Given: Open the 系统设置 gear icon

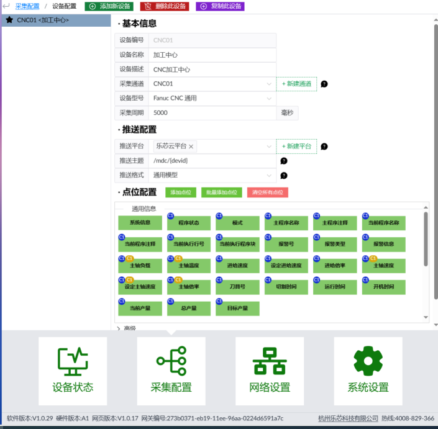Looking at the screenshot, I should [368, 360].
